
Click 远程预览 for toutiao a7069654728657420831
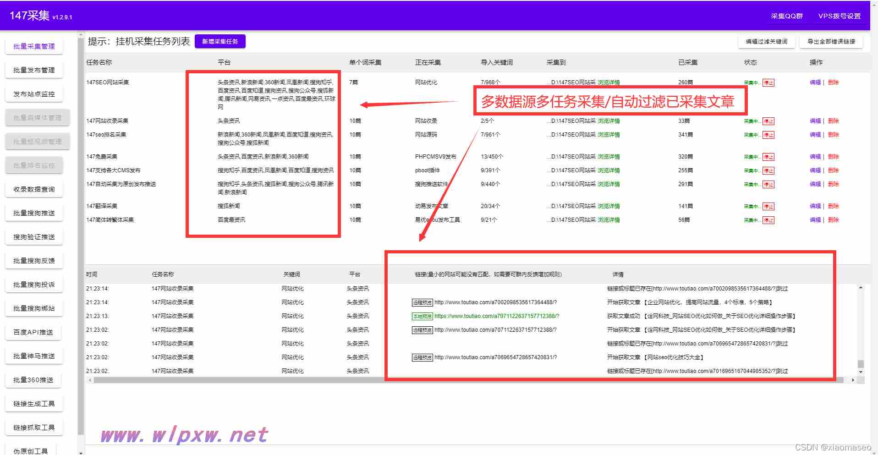422,358
